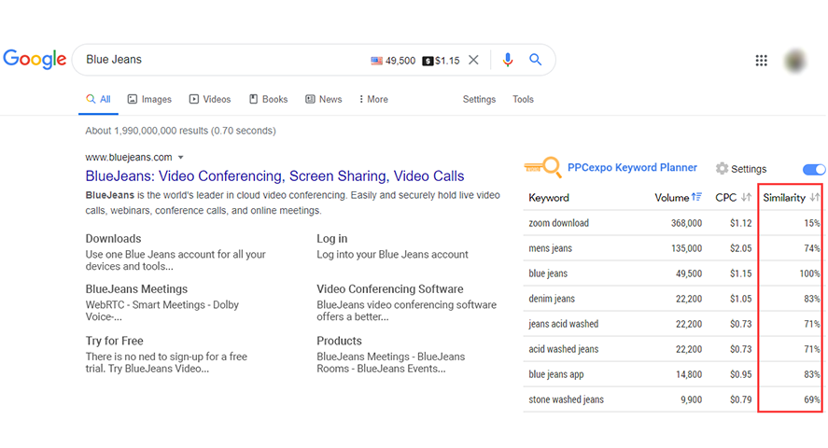Switch to the Books tab
Image resolution: width=828 pixels, height=448 pixels.
(x=268, y=99)
